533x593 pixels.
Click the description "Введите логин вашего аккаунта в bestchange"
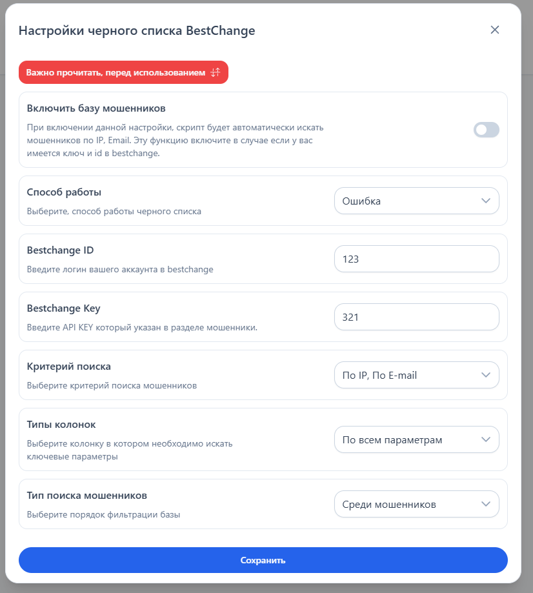[x=120, y=269]
